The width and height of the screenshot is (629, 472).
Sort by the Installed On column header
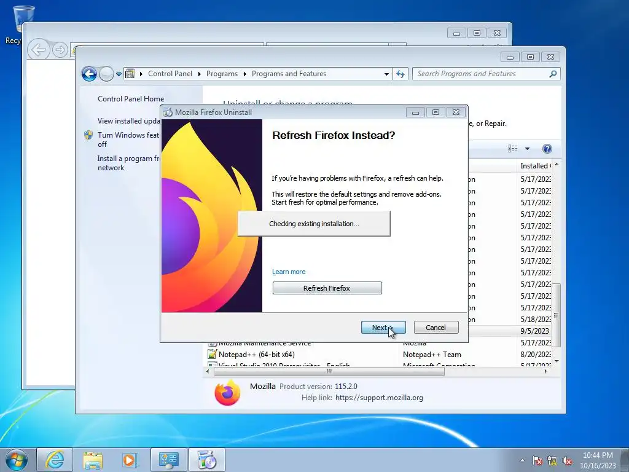pyautogui.click(x=535, y=166)
